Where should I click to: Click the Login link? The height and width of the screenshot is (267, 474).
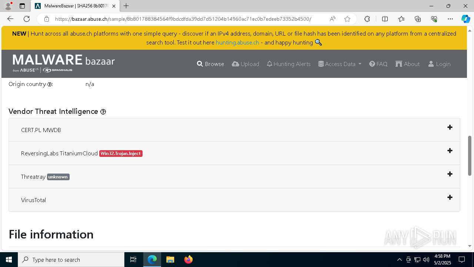coord(439,64)
